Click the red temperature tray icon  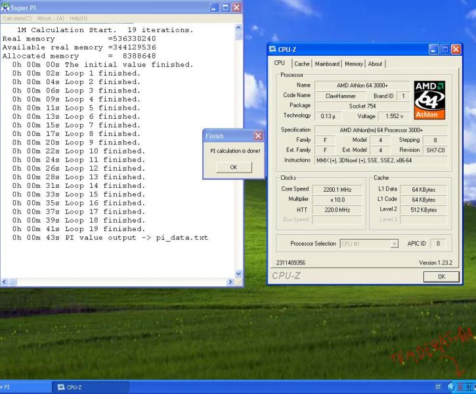461,387
